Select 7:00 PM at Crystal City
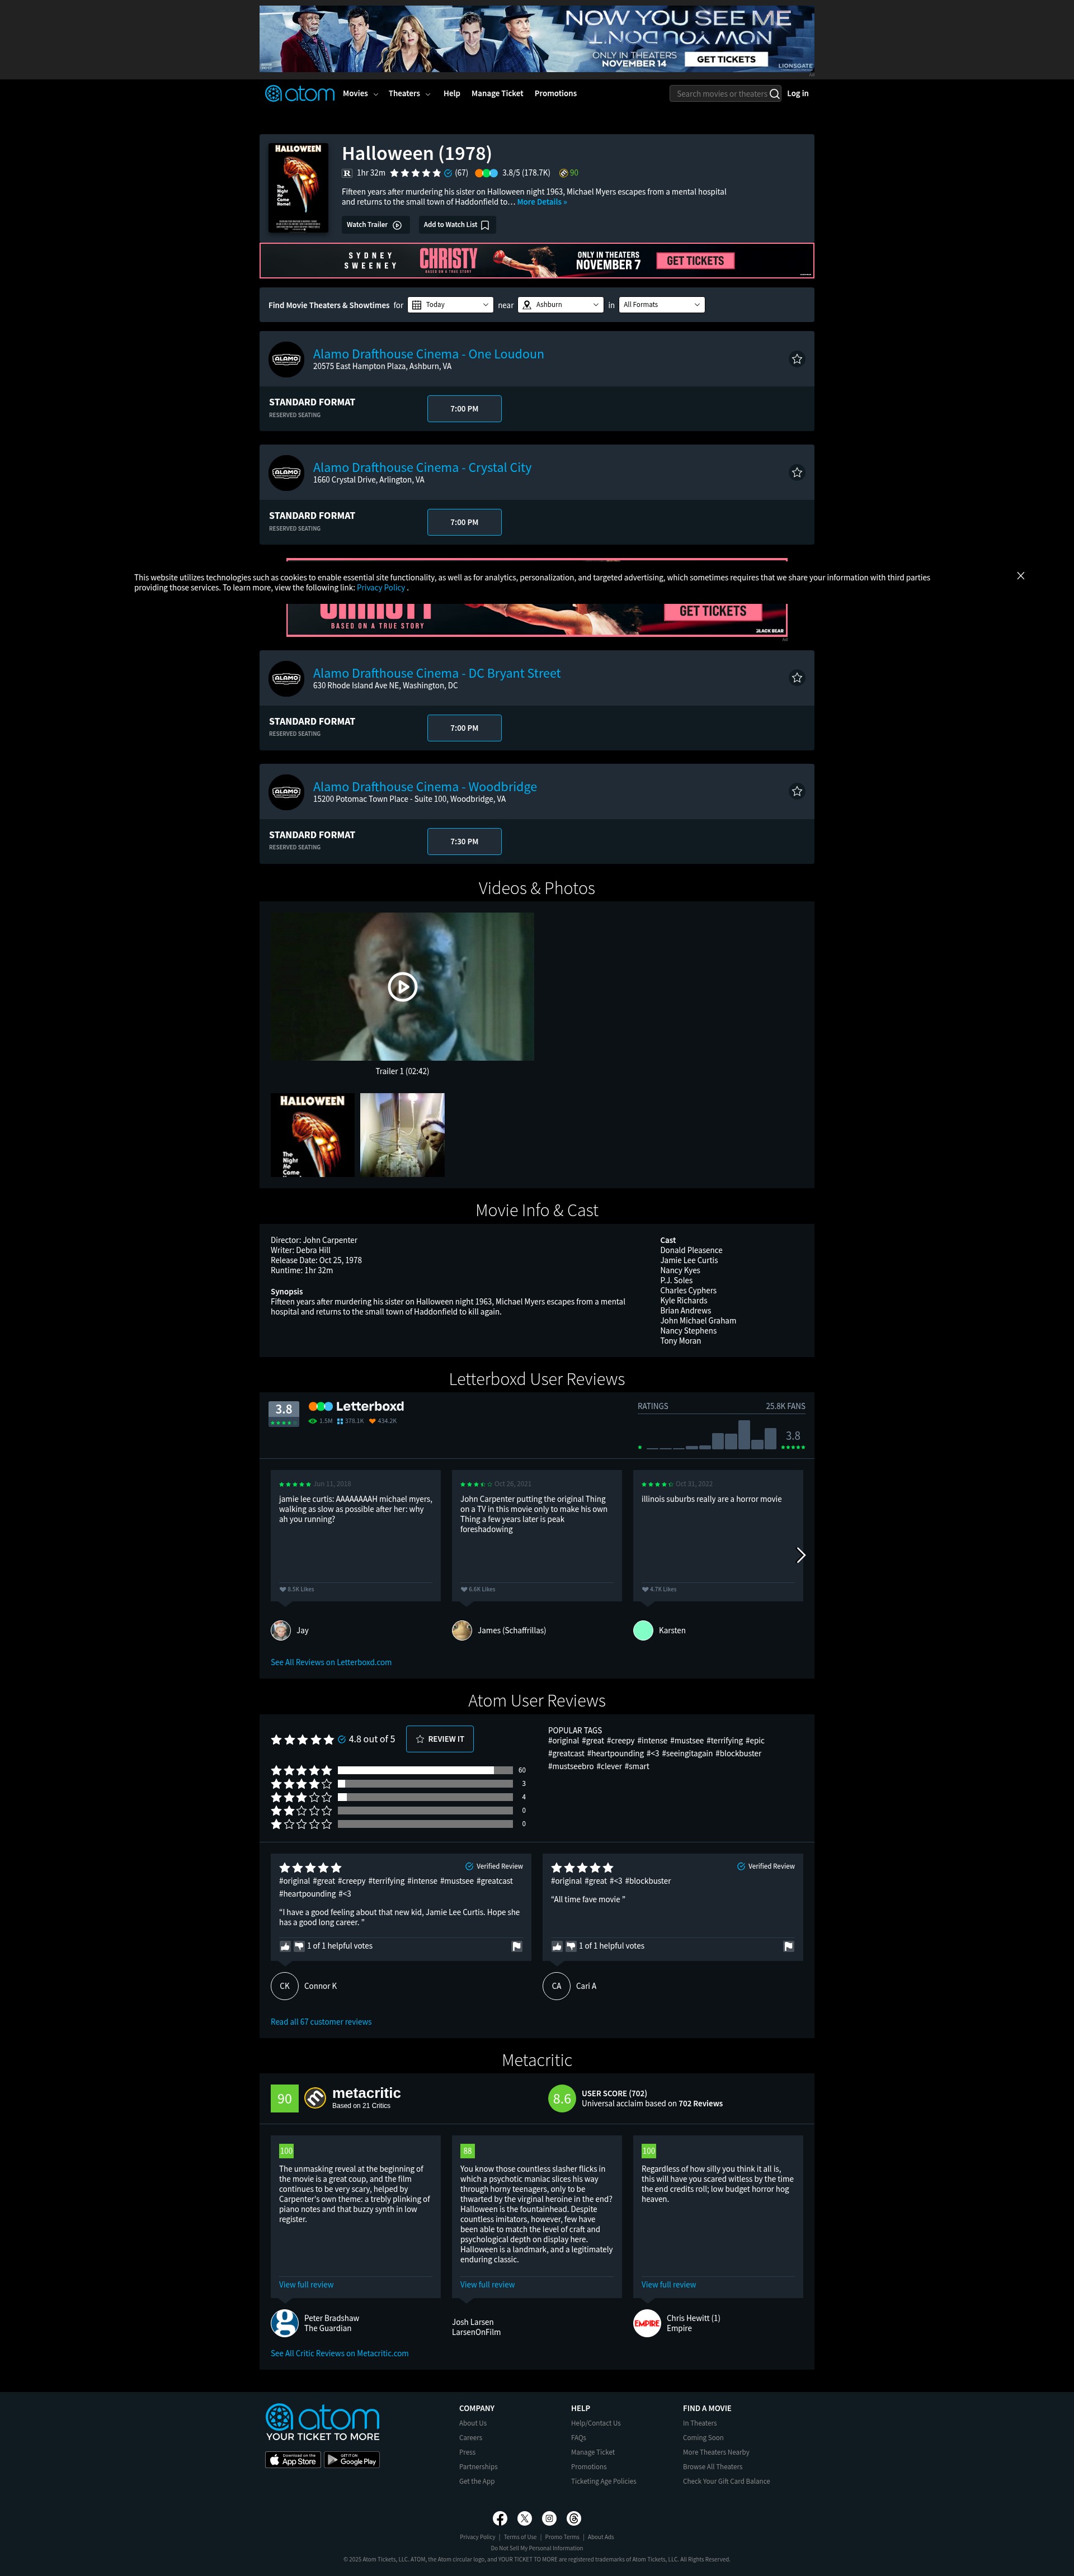1074x2576 pixels. pyautogui.click(x=464, y=522)
